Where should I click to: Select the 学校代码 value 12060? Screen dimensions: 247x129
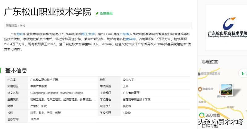pos(127,113)
